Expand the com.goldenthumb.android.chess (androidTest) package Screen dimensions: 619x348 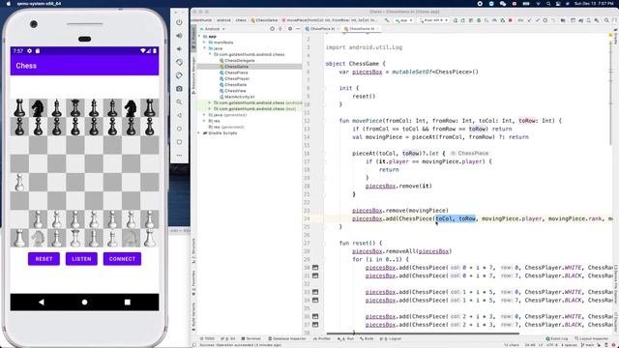click(210, 102)
